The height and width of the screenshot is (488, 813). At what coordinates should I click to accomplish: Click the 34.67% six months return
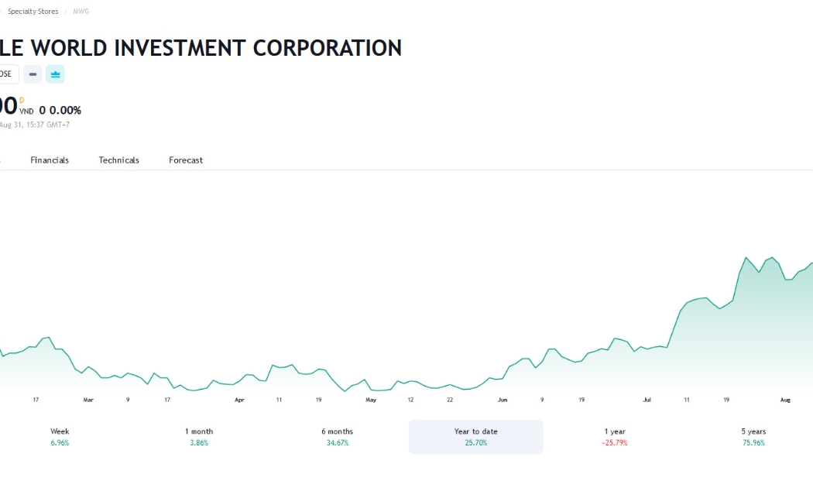pyautogui.click(x=338, y=443)
